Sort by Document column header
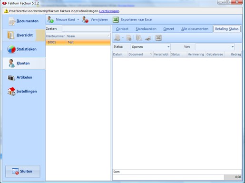The width and height of the screenshot is (245, 183). 140,55
